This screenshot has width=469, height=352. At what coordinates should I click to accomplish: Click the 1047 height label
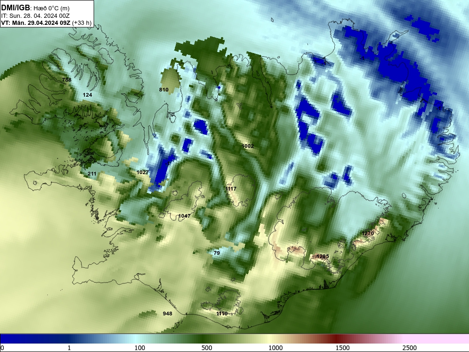(x=184, y=216)
